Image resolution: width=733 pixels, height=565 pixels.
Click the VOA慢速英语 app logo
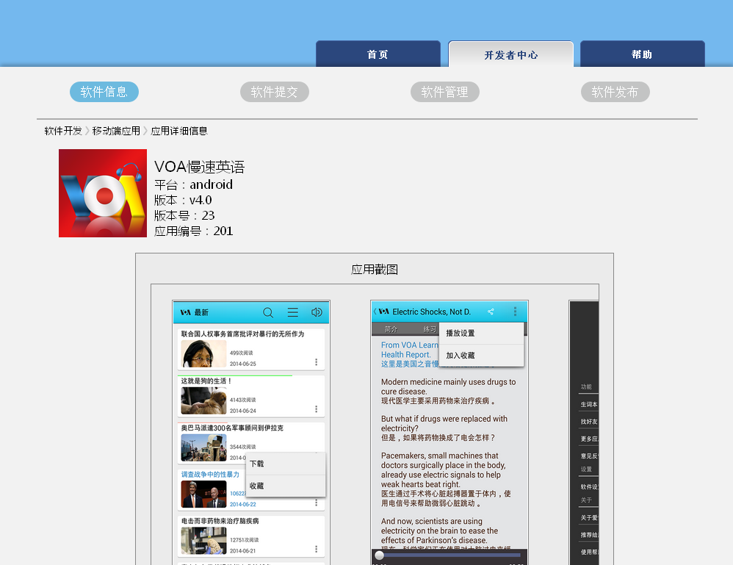pos(103,193)
